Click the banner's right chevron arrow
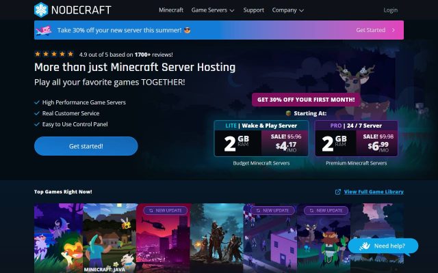The width and height of the screenshot is (438, 273). [x=394, y=30]
